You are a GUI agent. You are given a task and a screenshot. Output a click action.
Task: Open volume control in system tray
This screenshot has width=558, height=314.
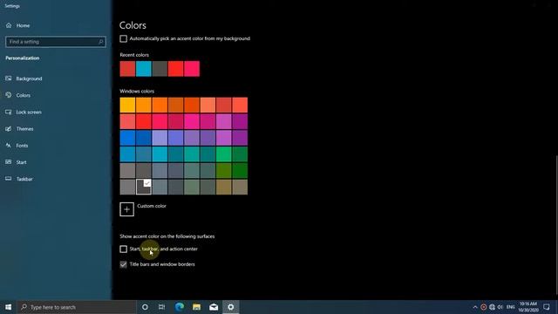coord(500,307)
